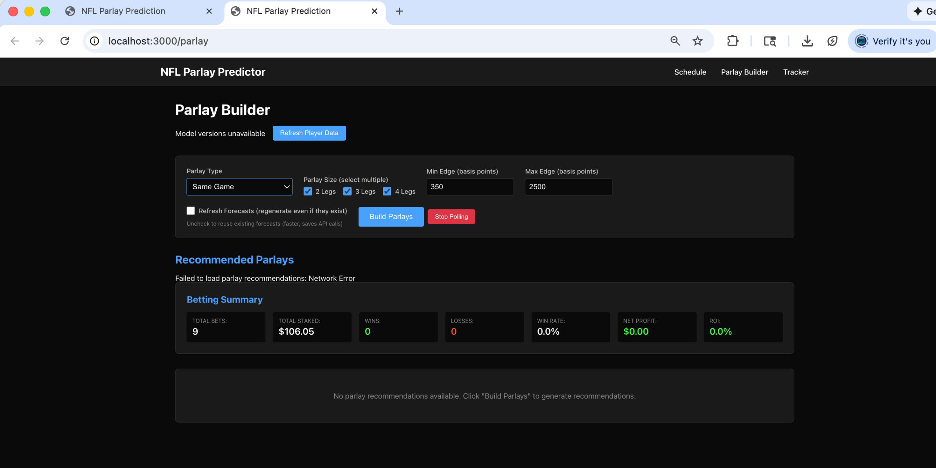The image size is (936, 468).
Task: Click the bookmark star icon
Action: [x=698, y=41]
